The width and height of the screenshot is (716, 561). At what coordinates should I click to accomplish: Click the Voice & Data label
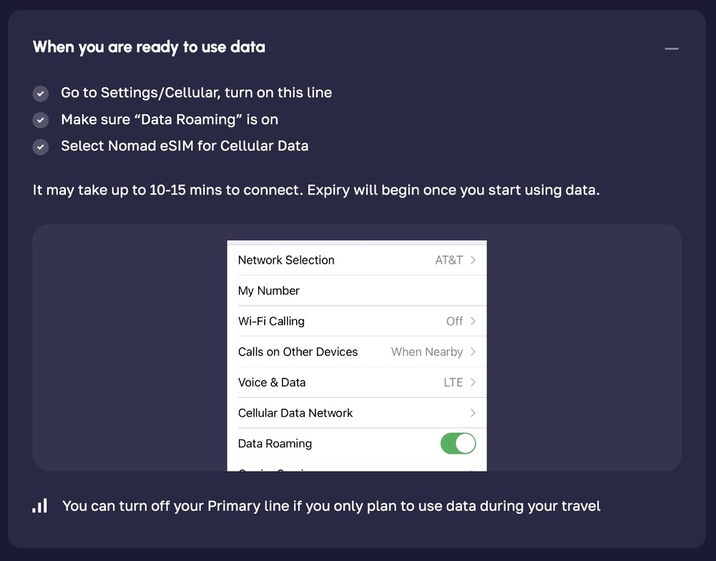click(272, 383)
